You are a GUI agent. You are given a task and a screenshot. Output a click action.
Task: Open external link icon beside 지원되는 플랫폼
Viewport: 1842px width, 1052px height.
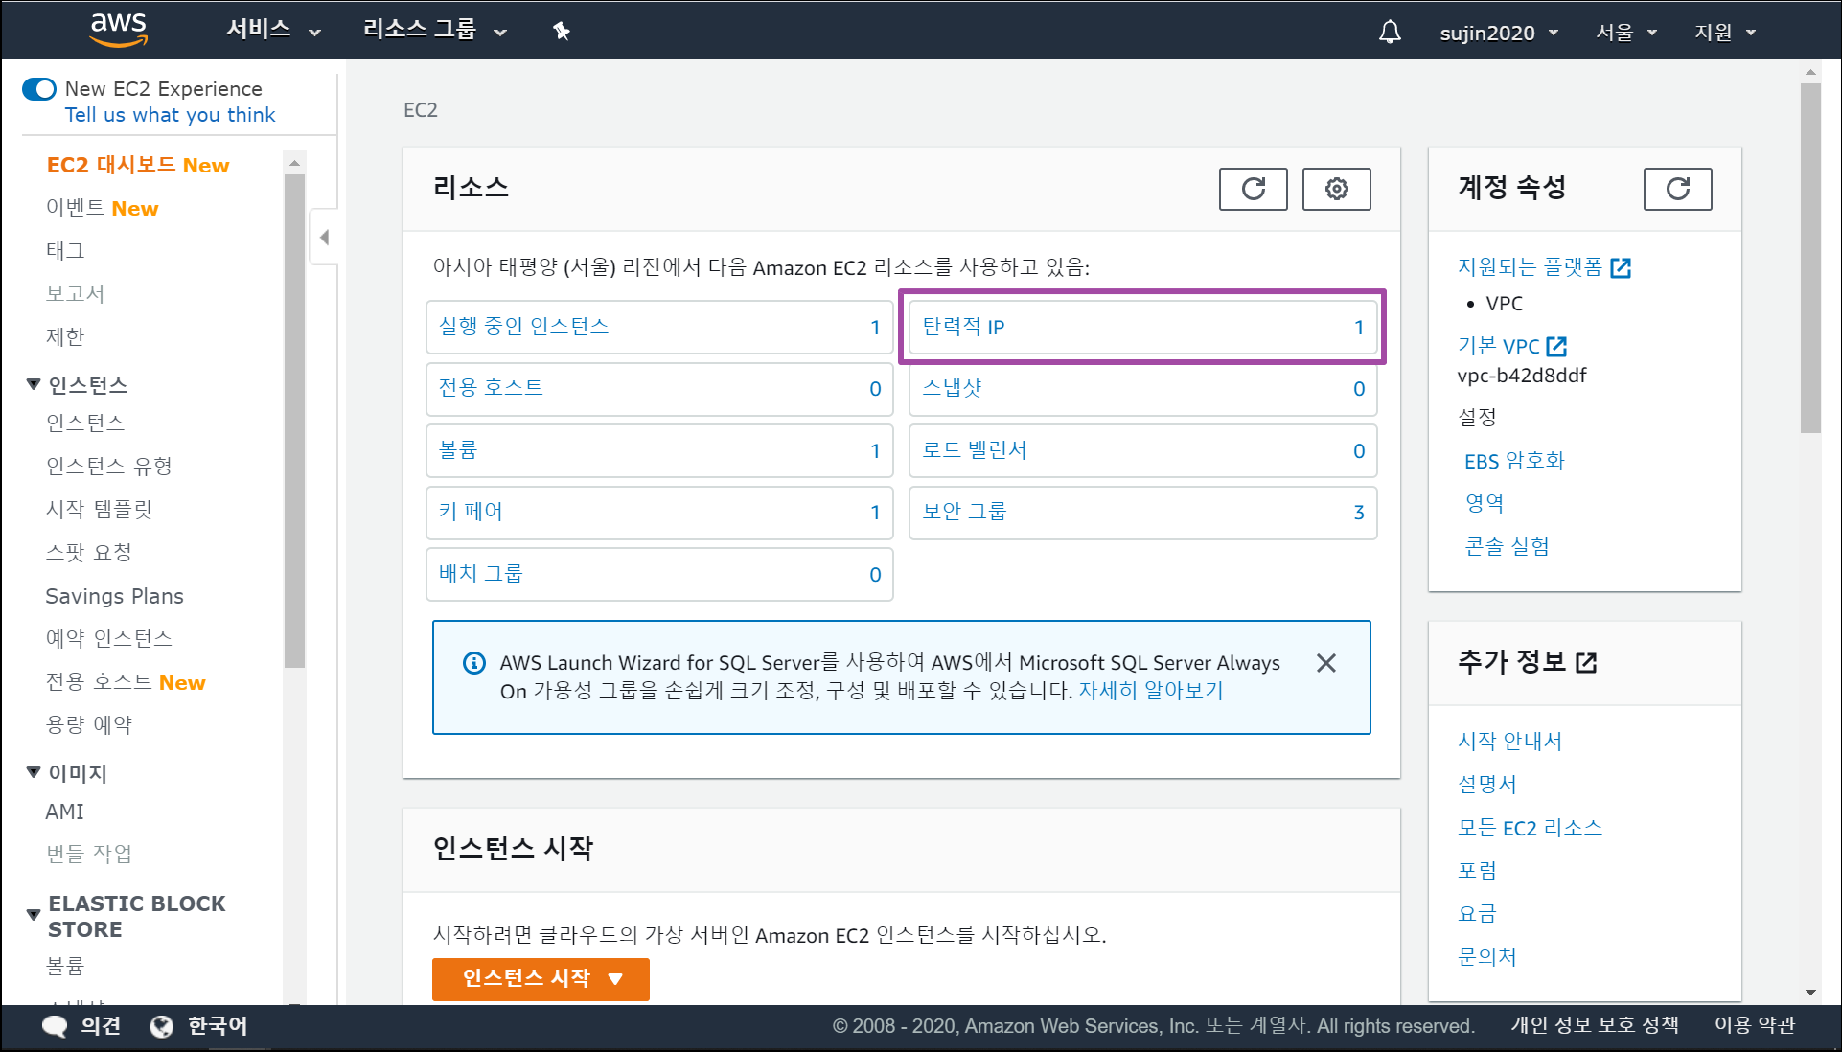(x=1621, y=267)
